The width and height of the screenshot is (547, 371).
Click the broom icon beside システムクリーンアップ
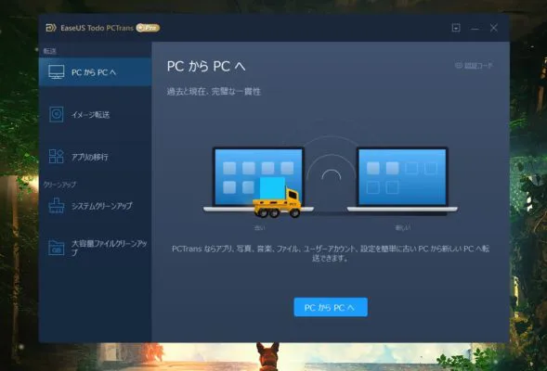tap(56, 206)
